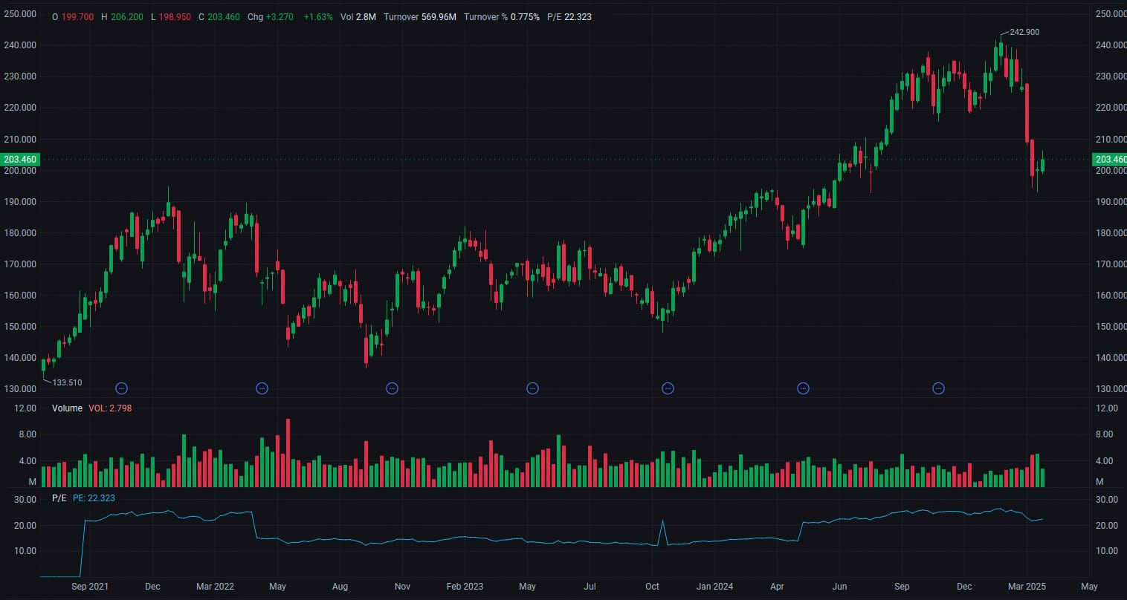Viewport: 1127px width, 600px height.
Task: Click the 242.900 high price label
Action: pyautogui.click(x=1024, y=33)
